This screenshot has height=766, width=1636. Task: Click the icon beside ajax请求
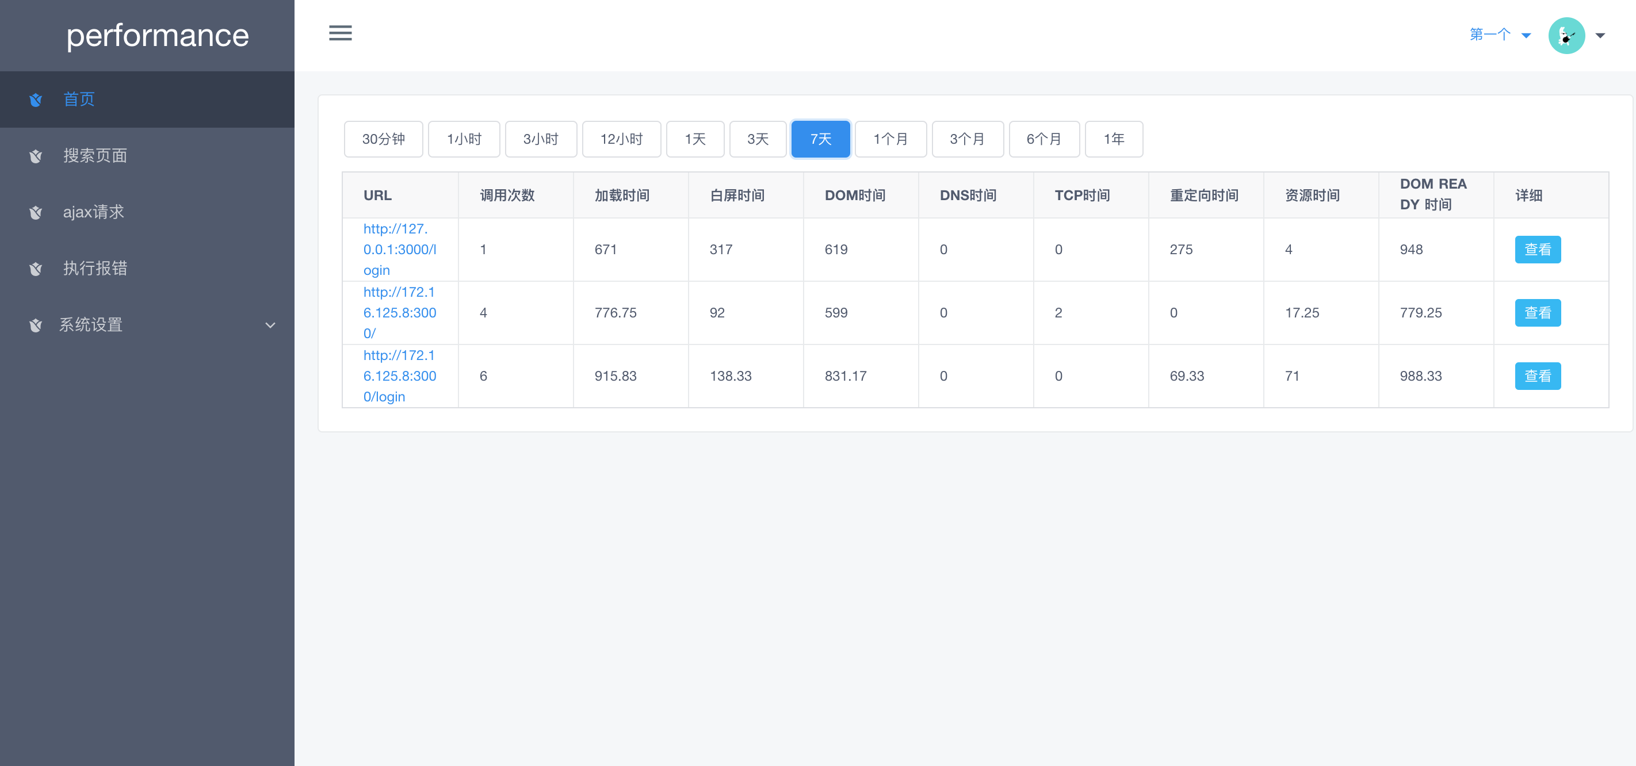36,213
